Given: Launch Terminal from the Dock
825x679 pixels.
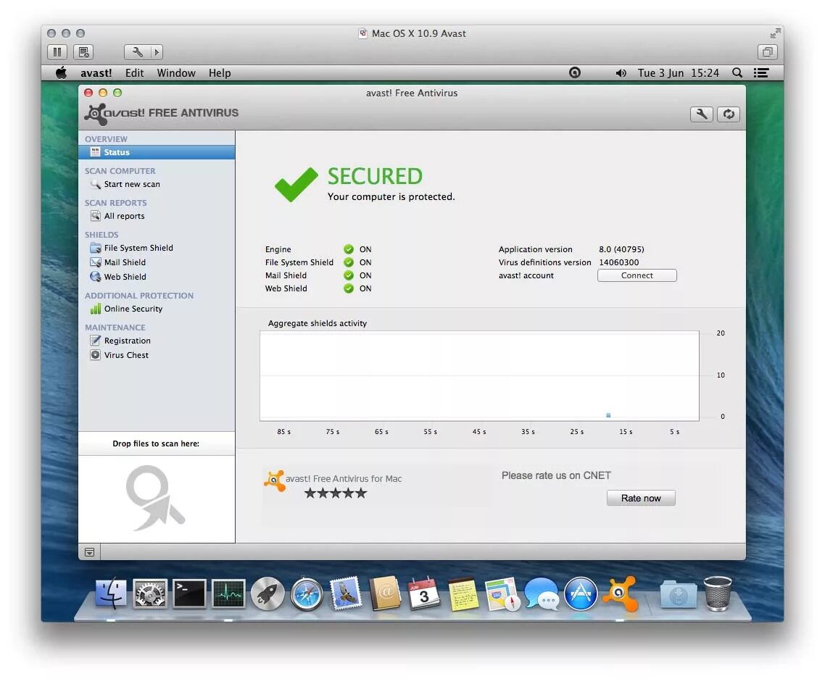Looking at the screenshot, I should coord(189,593).
